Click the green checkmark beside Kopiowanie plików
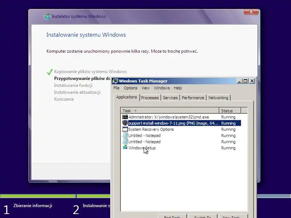 (49, 72)
